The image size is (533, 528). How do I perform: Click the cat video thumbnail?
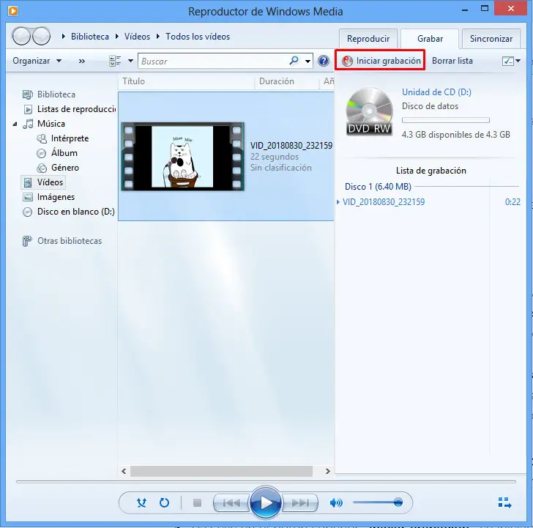182,157
